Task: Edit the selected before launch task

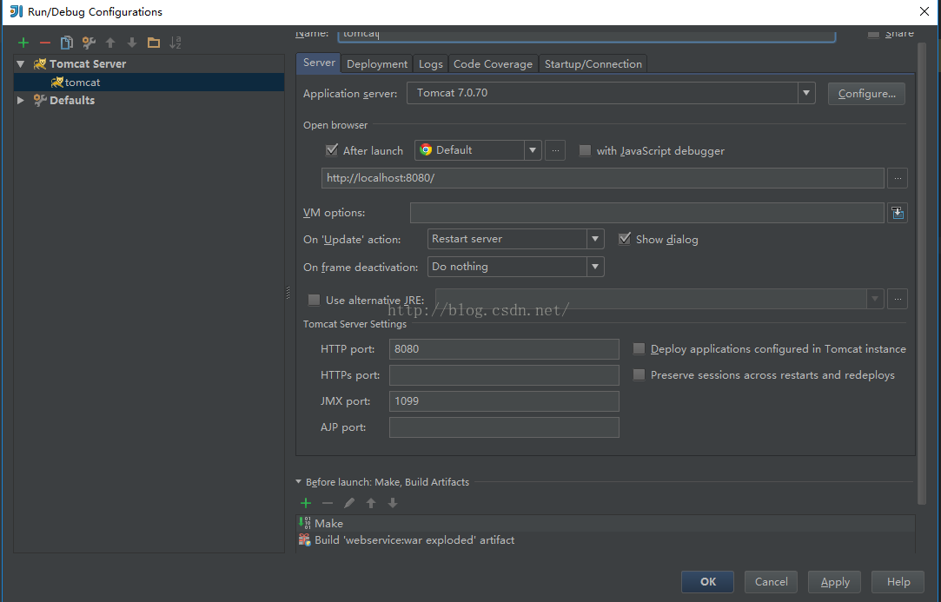Action: (349, 503)
